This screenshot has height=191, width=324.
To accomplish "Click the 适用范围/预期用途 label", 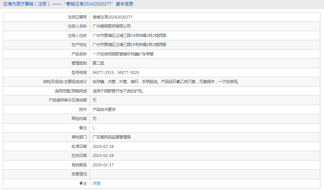I will click(x=71, y=91).
